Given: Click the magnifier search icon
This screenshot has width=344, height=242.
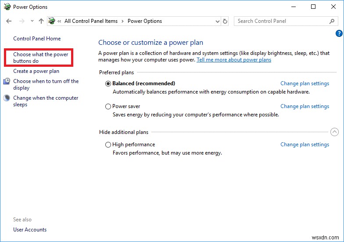Looking at the screenshot, I should coord(332,21).
